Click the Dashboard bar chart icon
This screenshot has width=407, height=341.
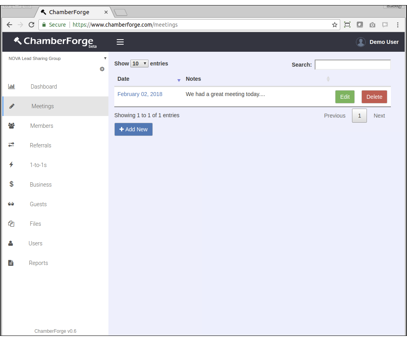[11, 87]
